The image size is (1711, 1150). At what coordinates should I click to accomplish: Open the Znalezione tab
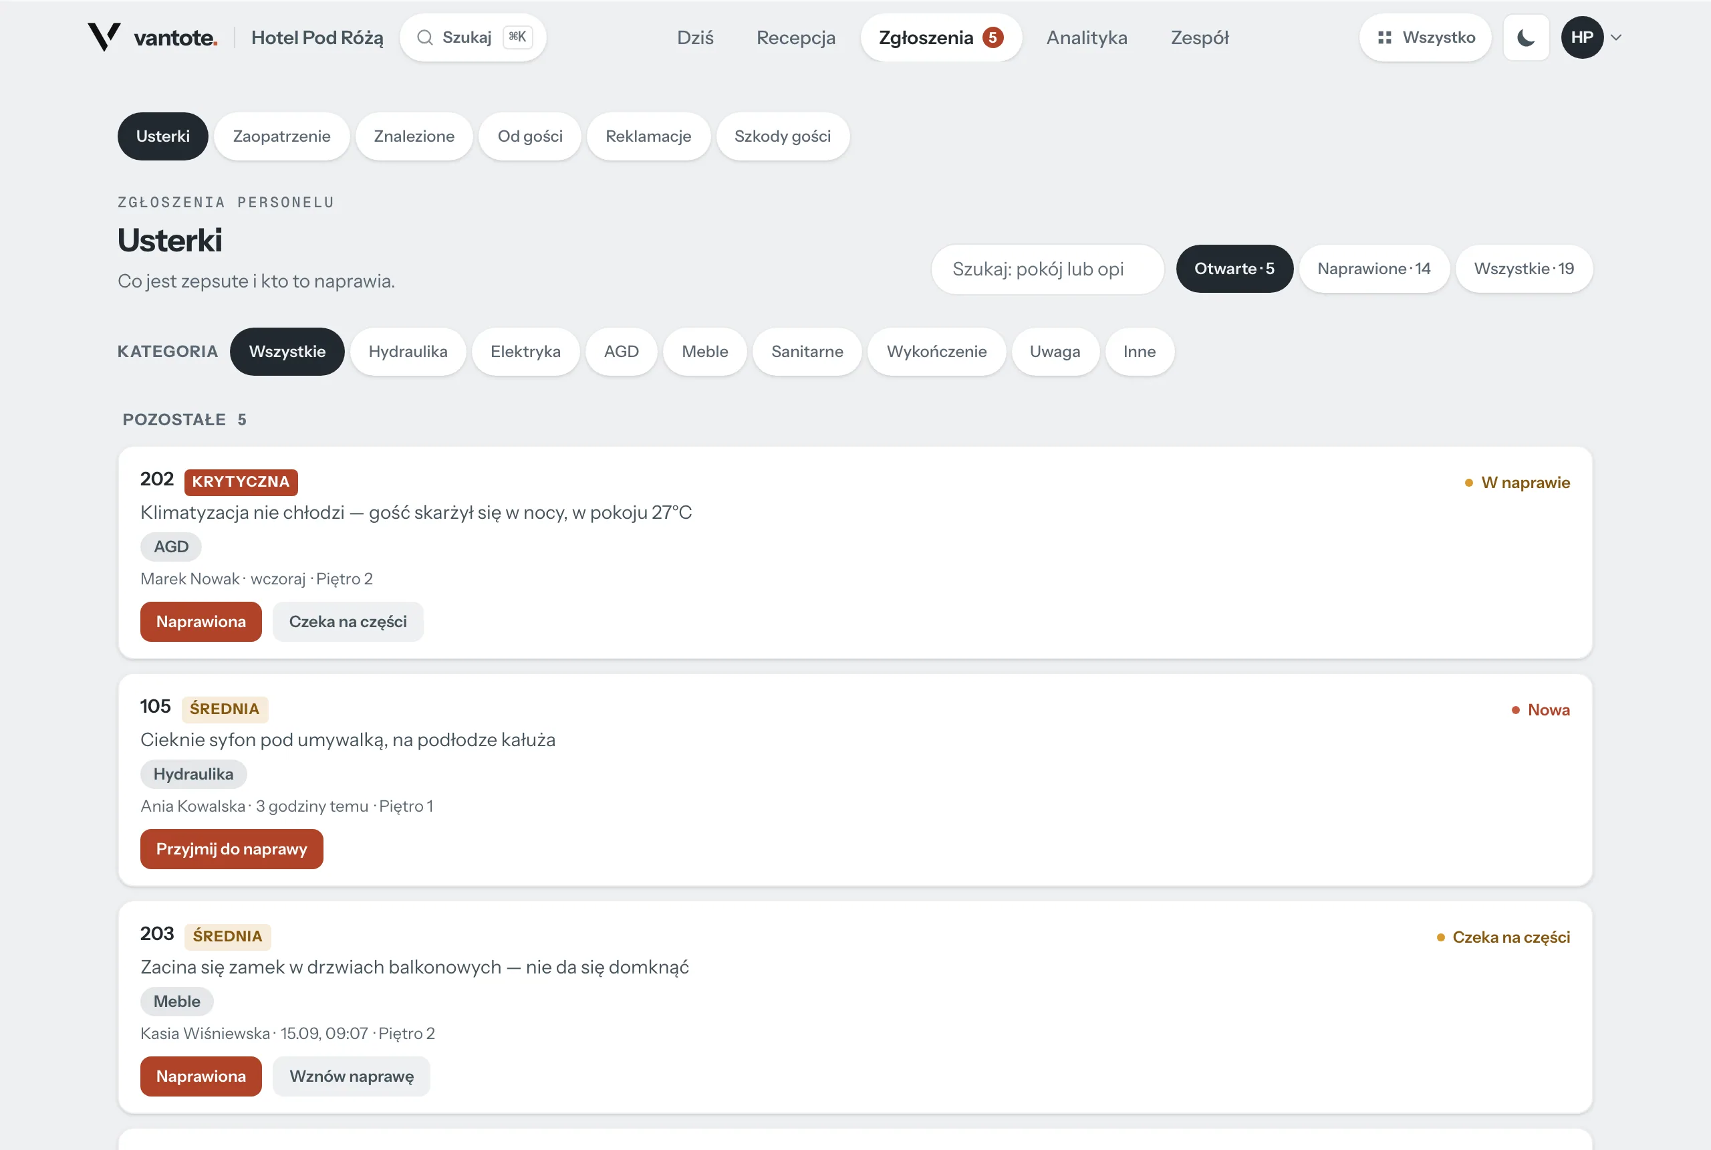(x=414, y=136)
